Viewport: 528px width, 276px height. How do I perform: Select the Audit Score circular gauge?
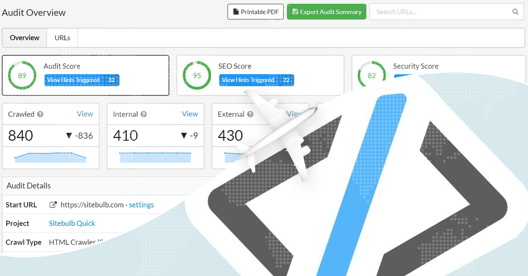(x=22, y=75)
